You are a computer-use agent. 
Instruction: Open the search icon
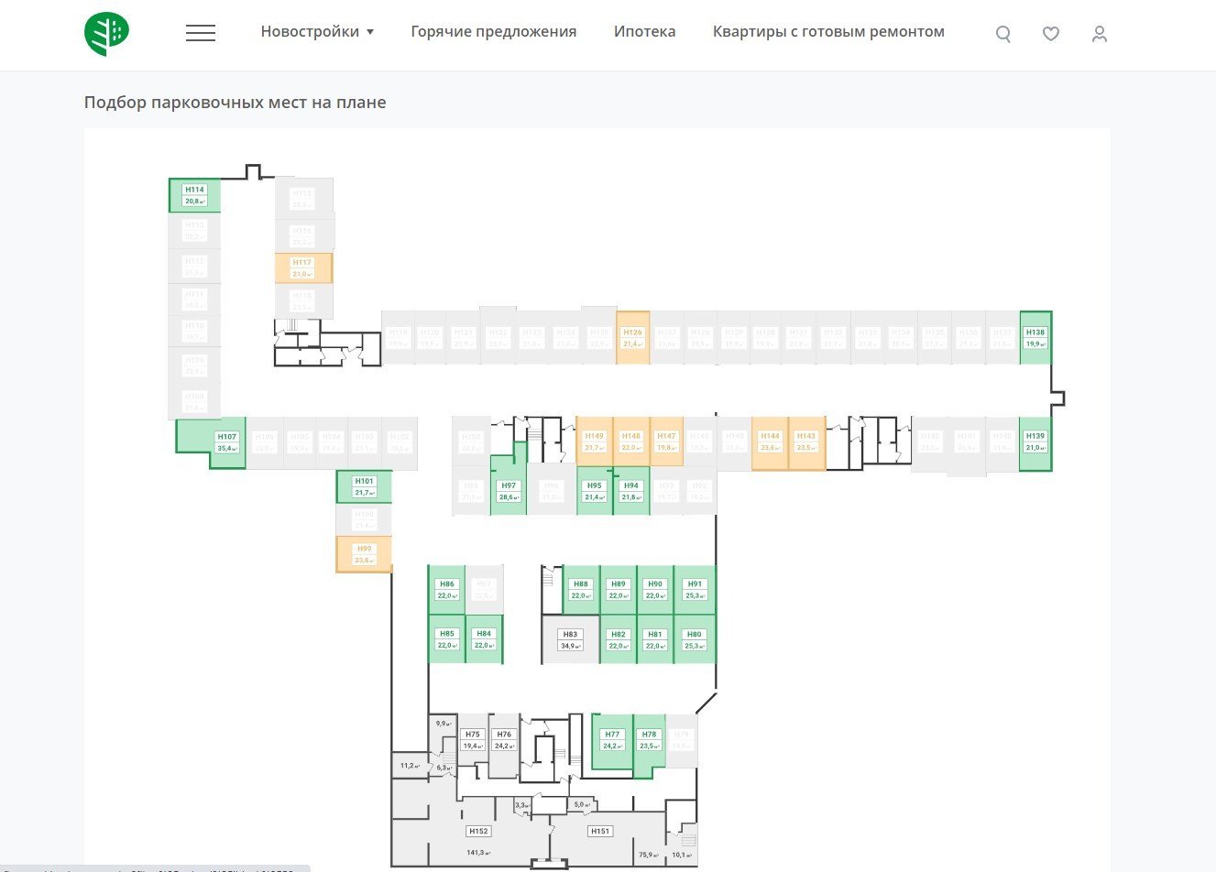pyautogui.click(x=1003, y=34)
